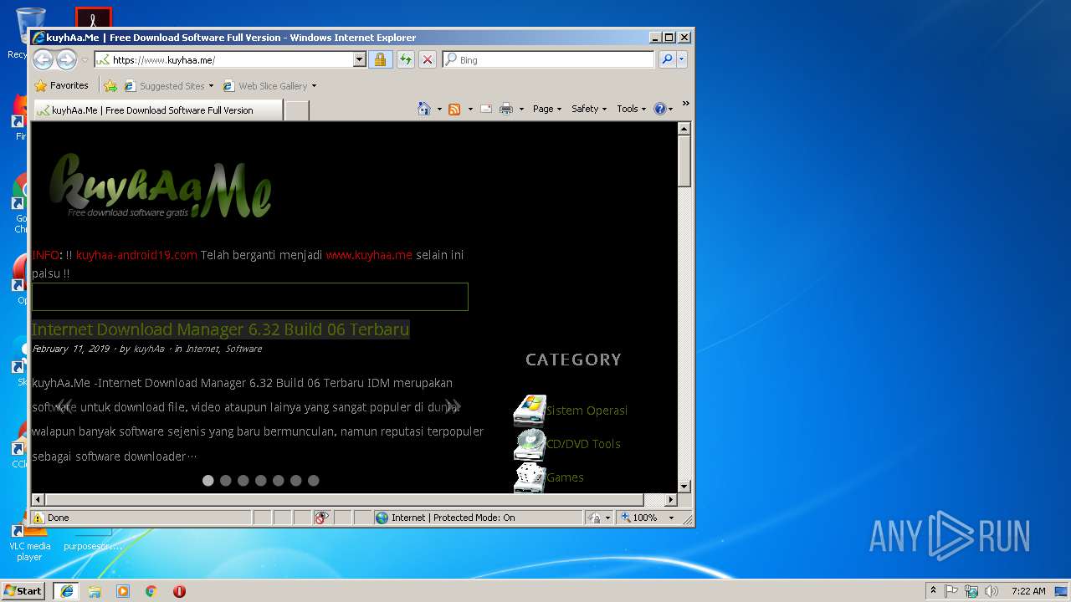Click the Help question mark icon

click(660, 109)
